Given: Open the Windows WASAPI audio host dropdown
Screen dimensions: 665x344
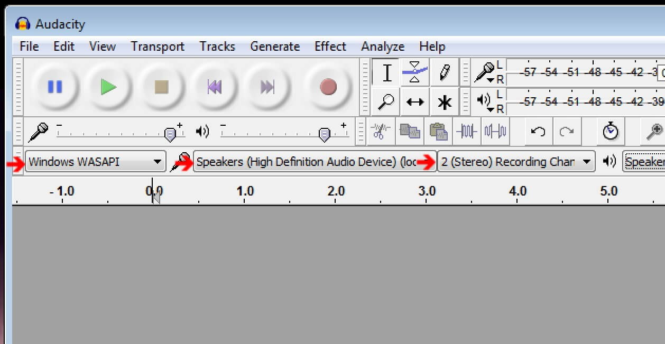Looking at the screenshot, I should [x=96, y=162].
